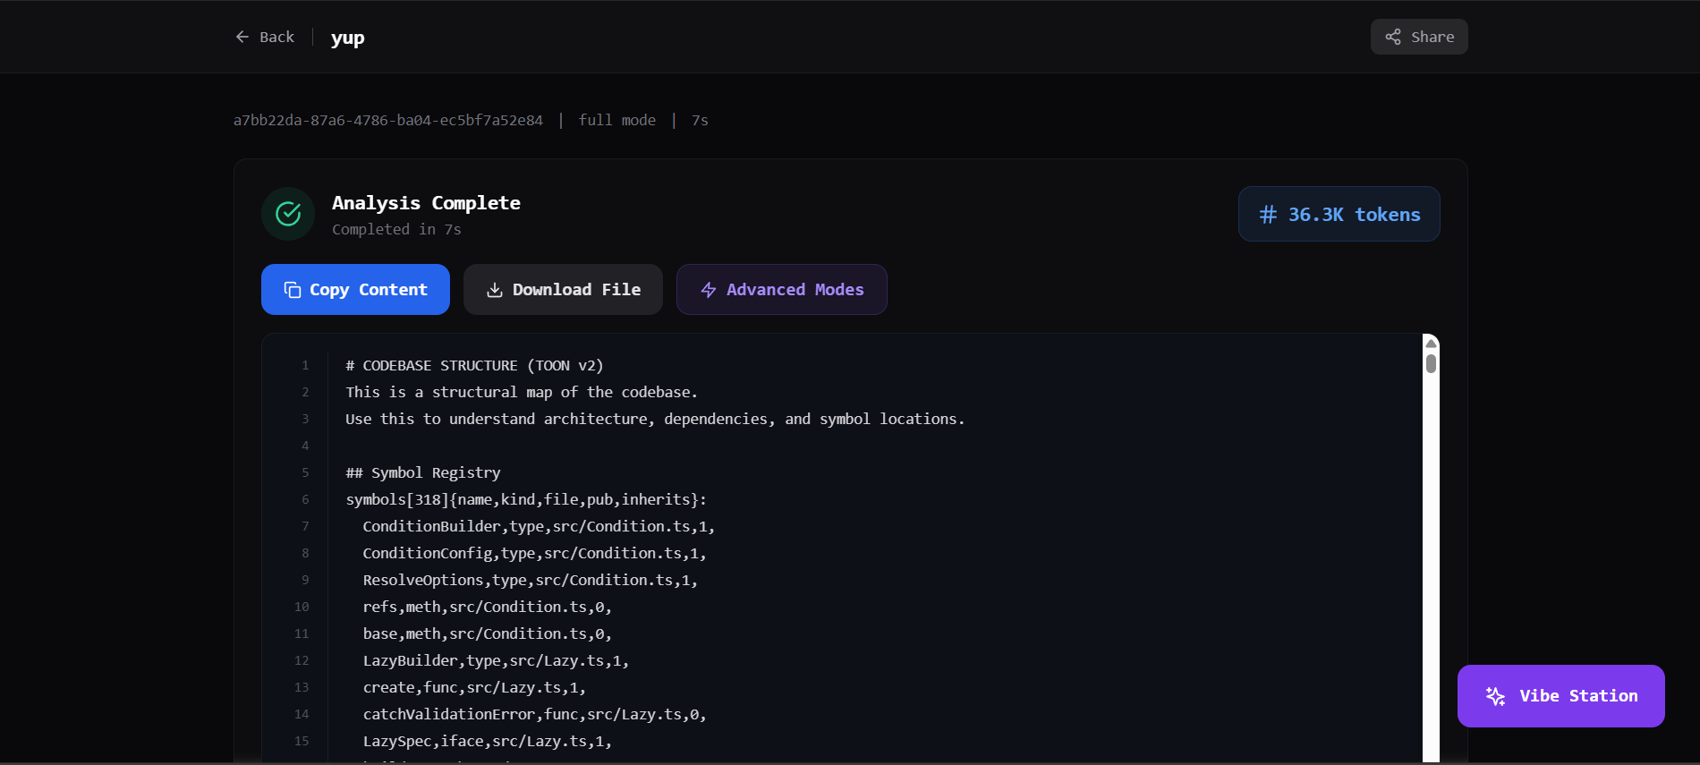Click the job ID a7bb22da-87a6-4786-ba04-ec5bf7a52e84
This screenshot has width=1700, height=765.
(388, 120)
